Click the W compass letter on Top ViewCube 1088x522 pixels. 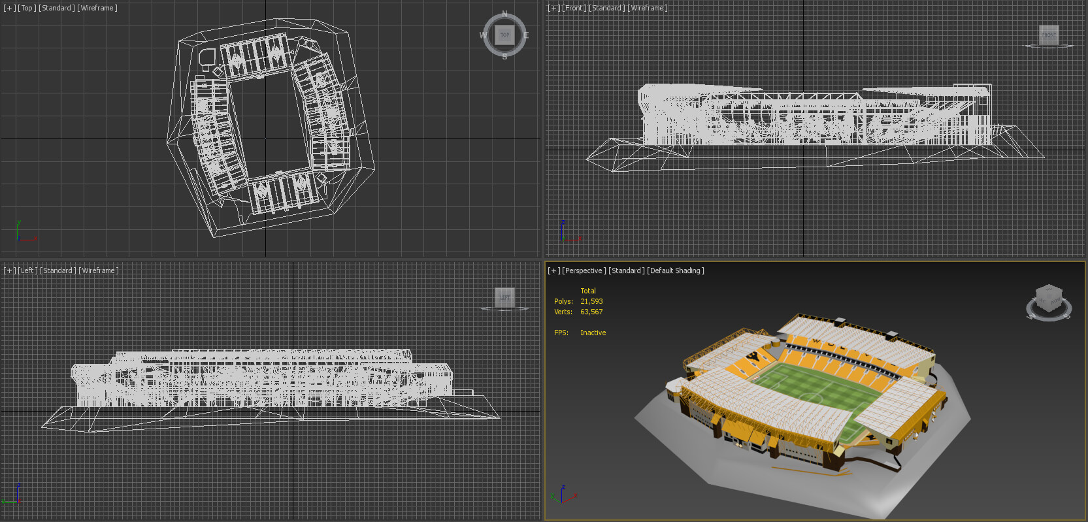[x=484, y=35]
